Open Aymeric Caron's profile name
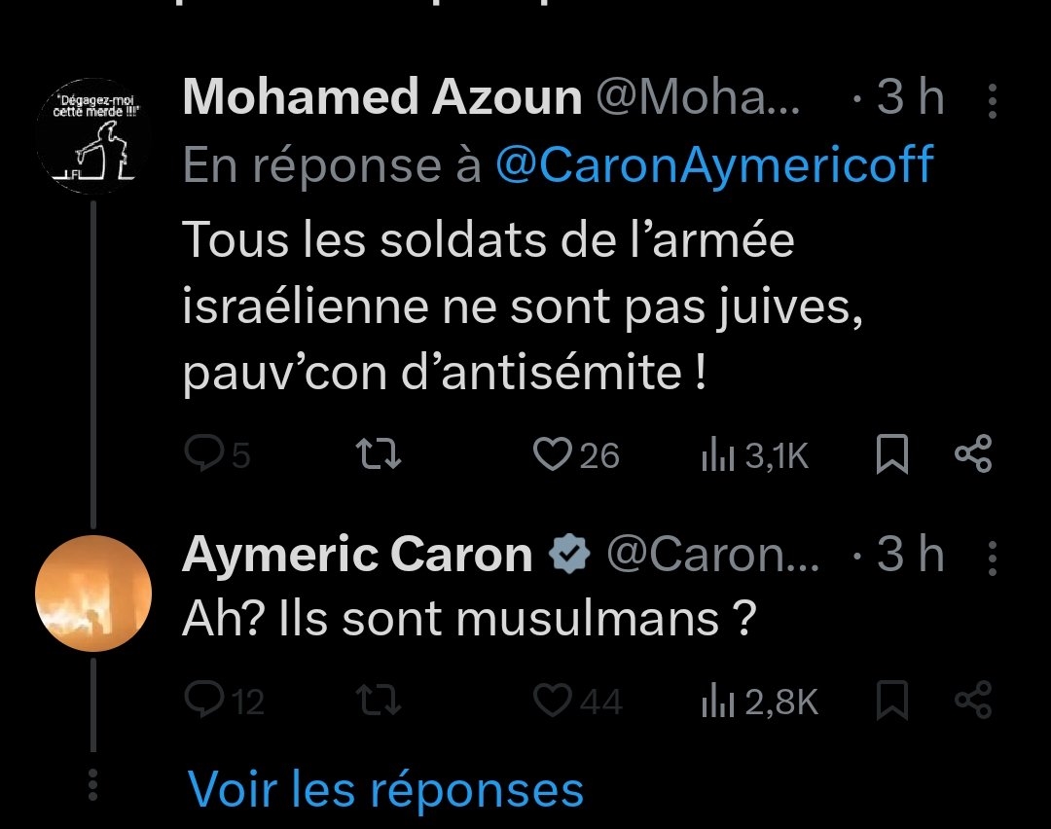The image size is (1051, 829). [357, 556]
